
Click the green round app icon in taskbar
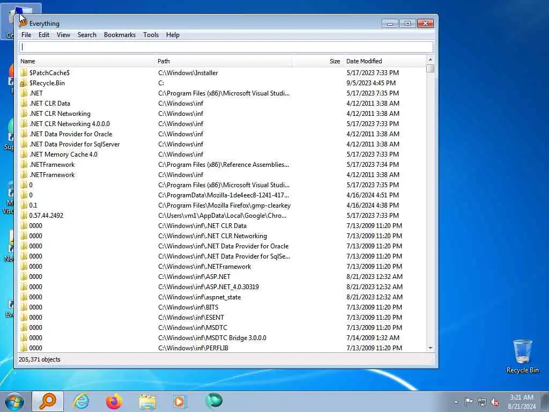tap(213, 400)
